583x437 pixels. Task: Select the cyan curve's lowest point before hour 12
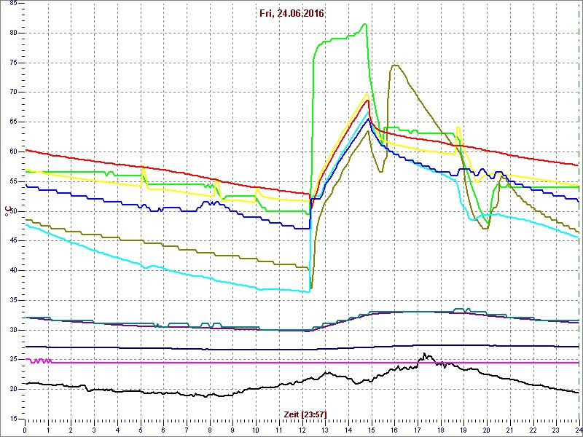pyautogui.click(x=308, y=291)
